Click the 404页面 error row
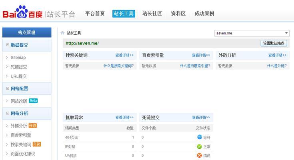This screenshot has width=294, height=160. 100,137
